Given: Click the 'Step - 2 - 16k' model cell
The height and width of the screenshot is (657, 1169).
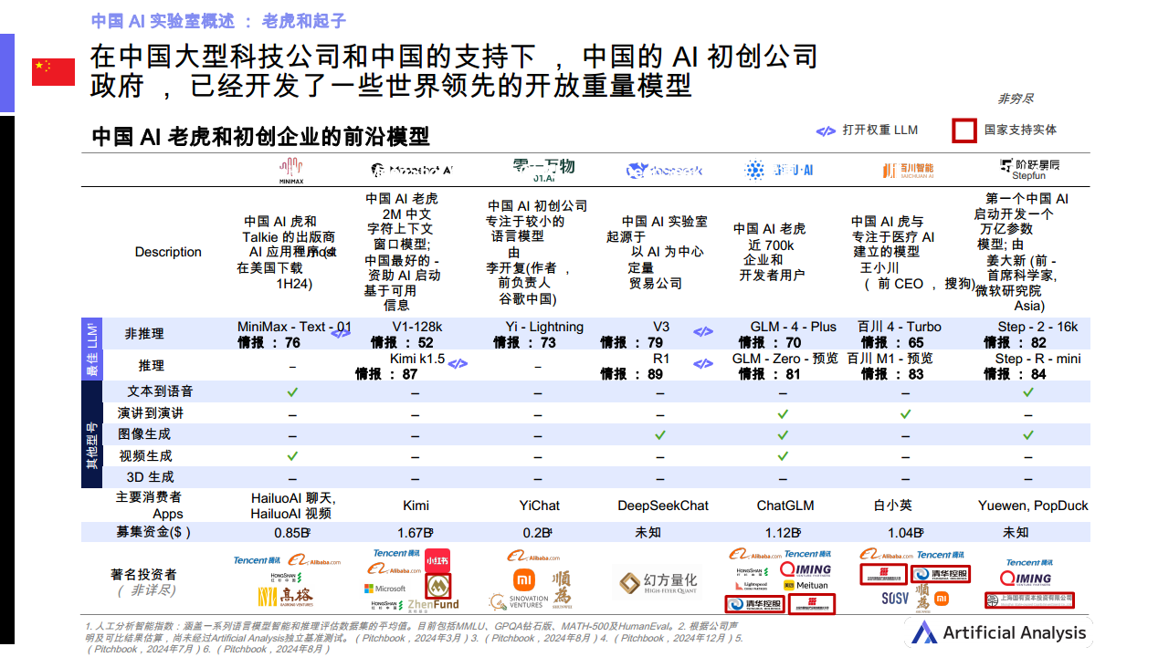Looking at the screenshot, I should [x=1037, y=326].
